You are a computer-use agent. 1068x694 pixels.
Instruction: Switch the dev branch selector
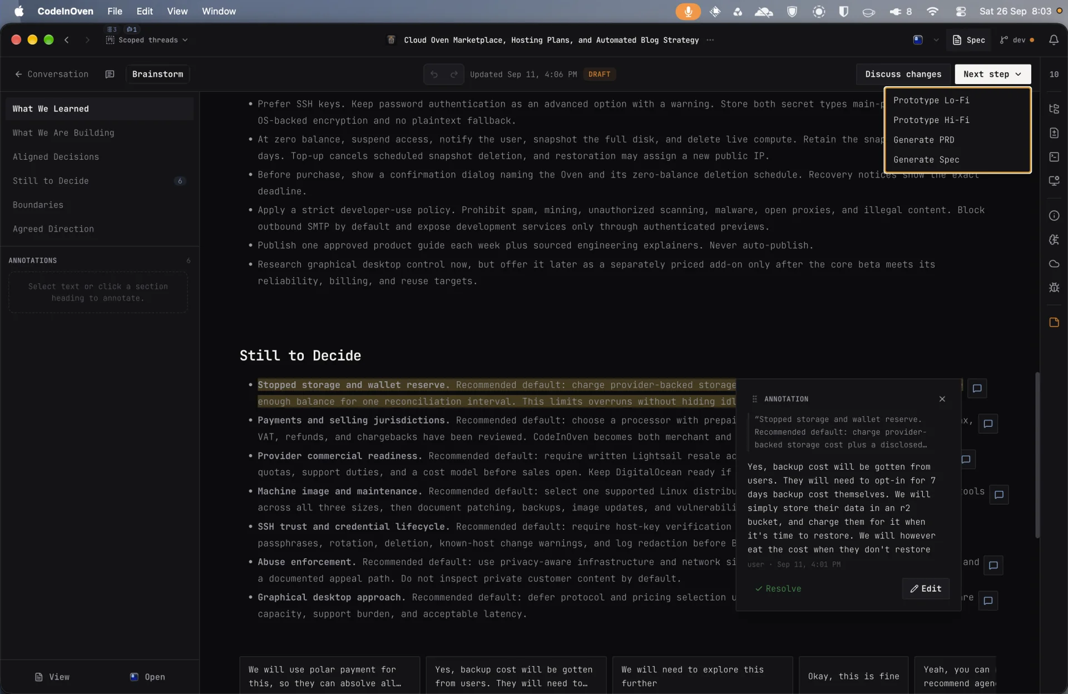click(x=1017, y=40)
